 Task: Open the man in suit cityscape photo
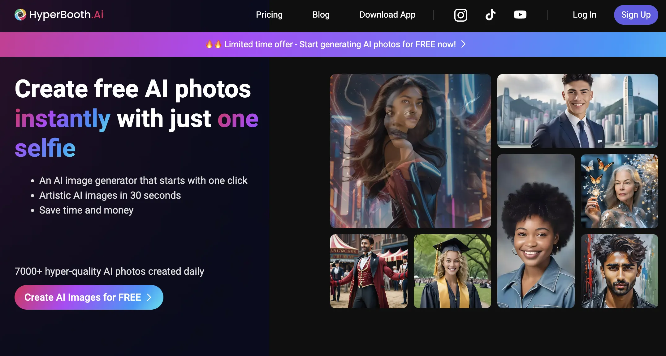[577, 112]
